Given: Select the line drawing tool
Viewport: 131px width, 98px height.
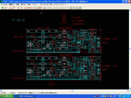Looking at the screenshot, I should click(15, 8).
